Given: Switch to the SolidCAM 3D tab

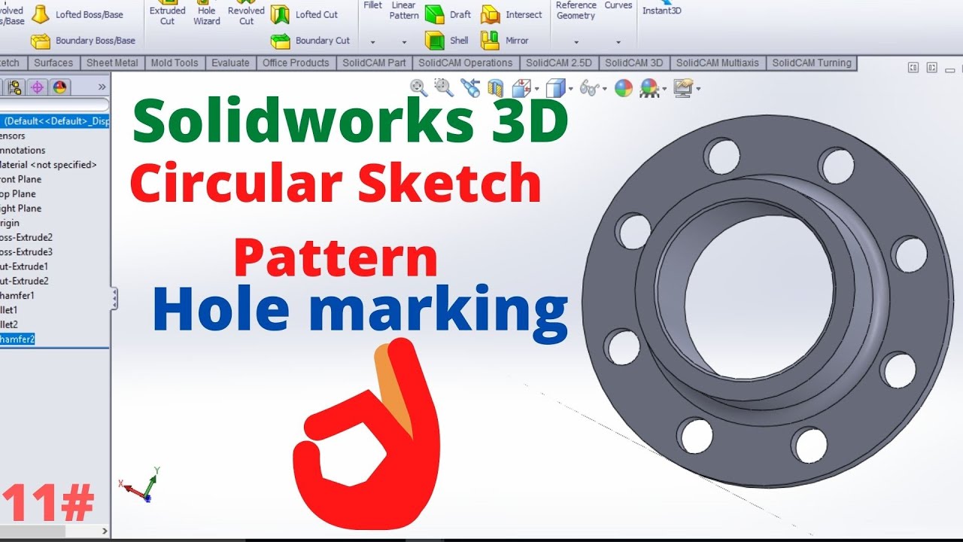Looking at the screenshot, I should pos(634,63).
